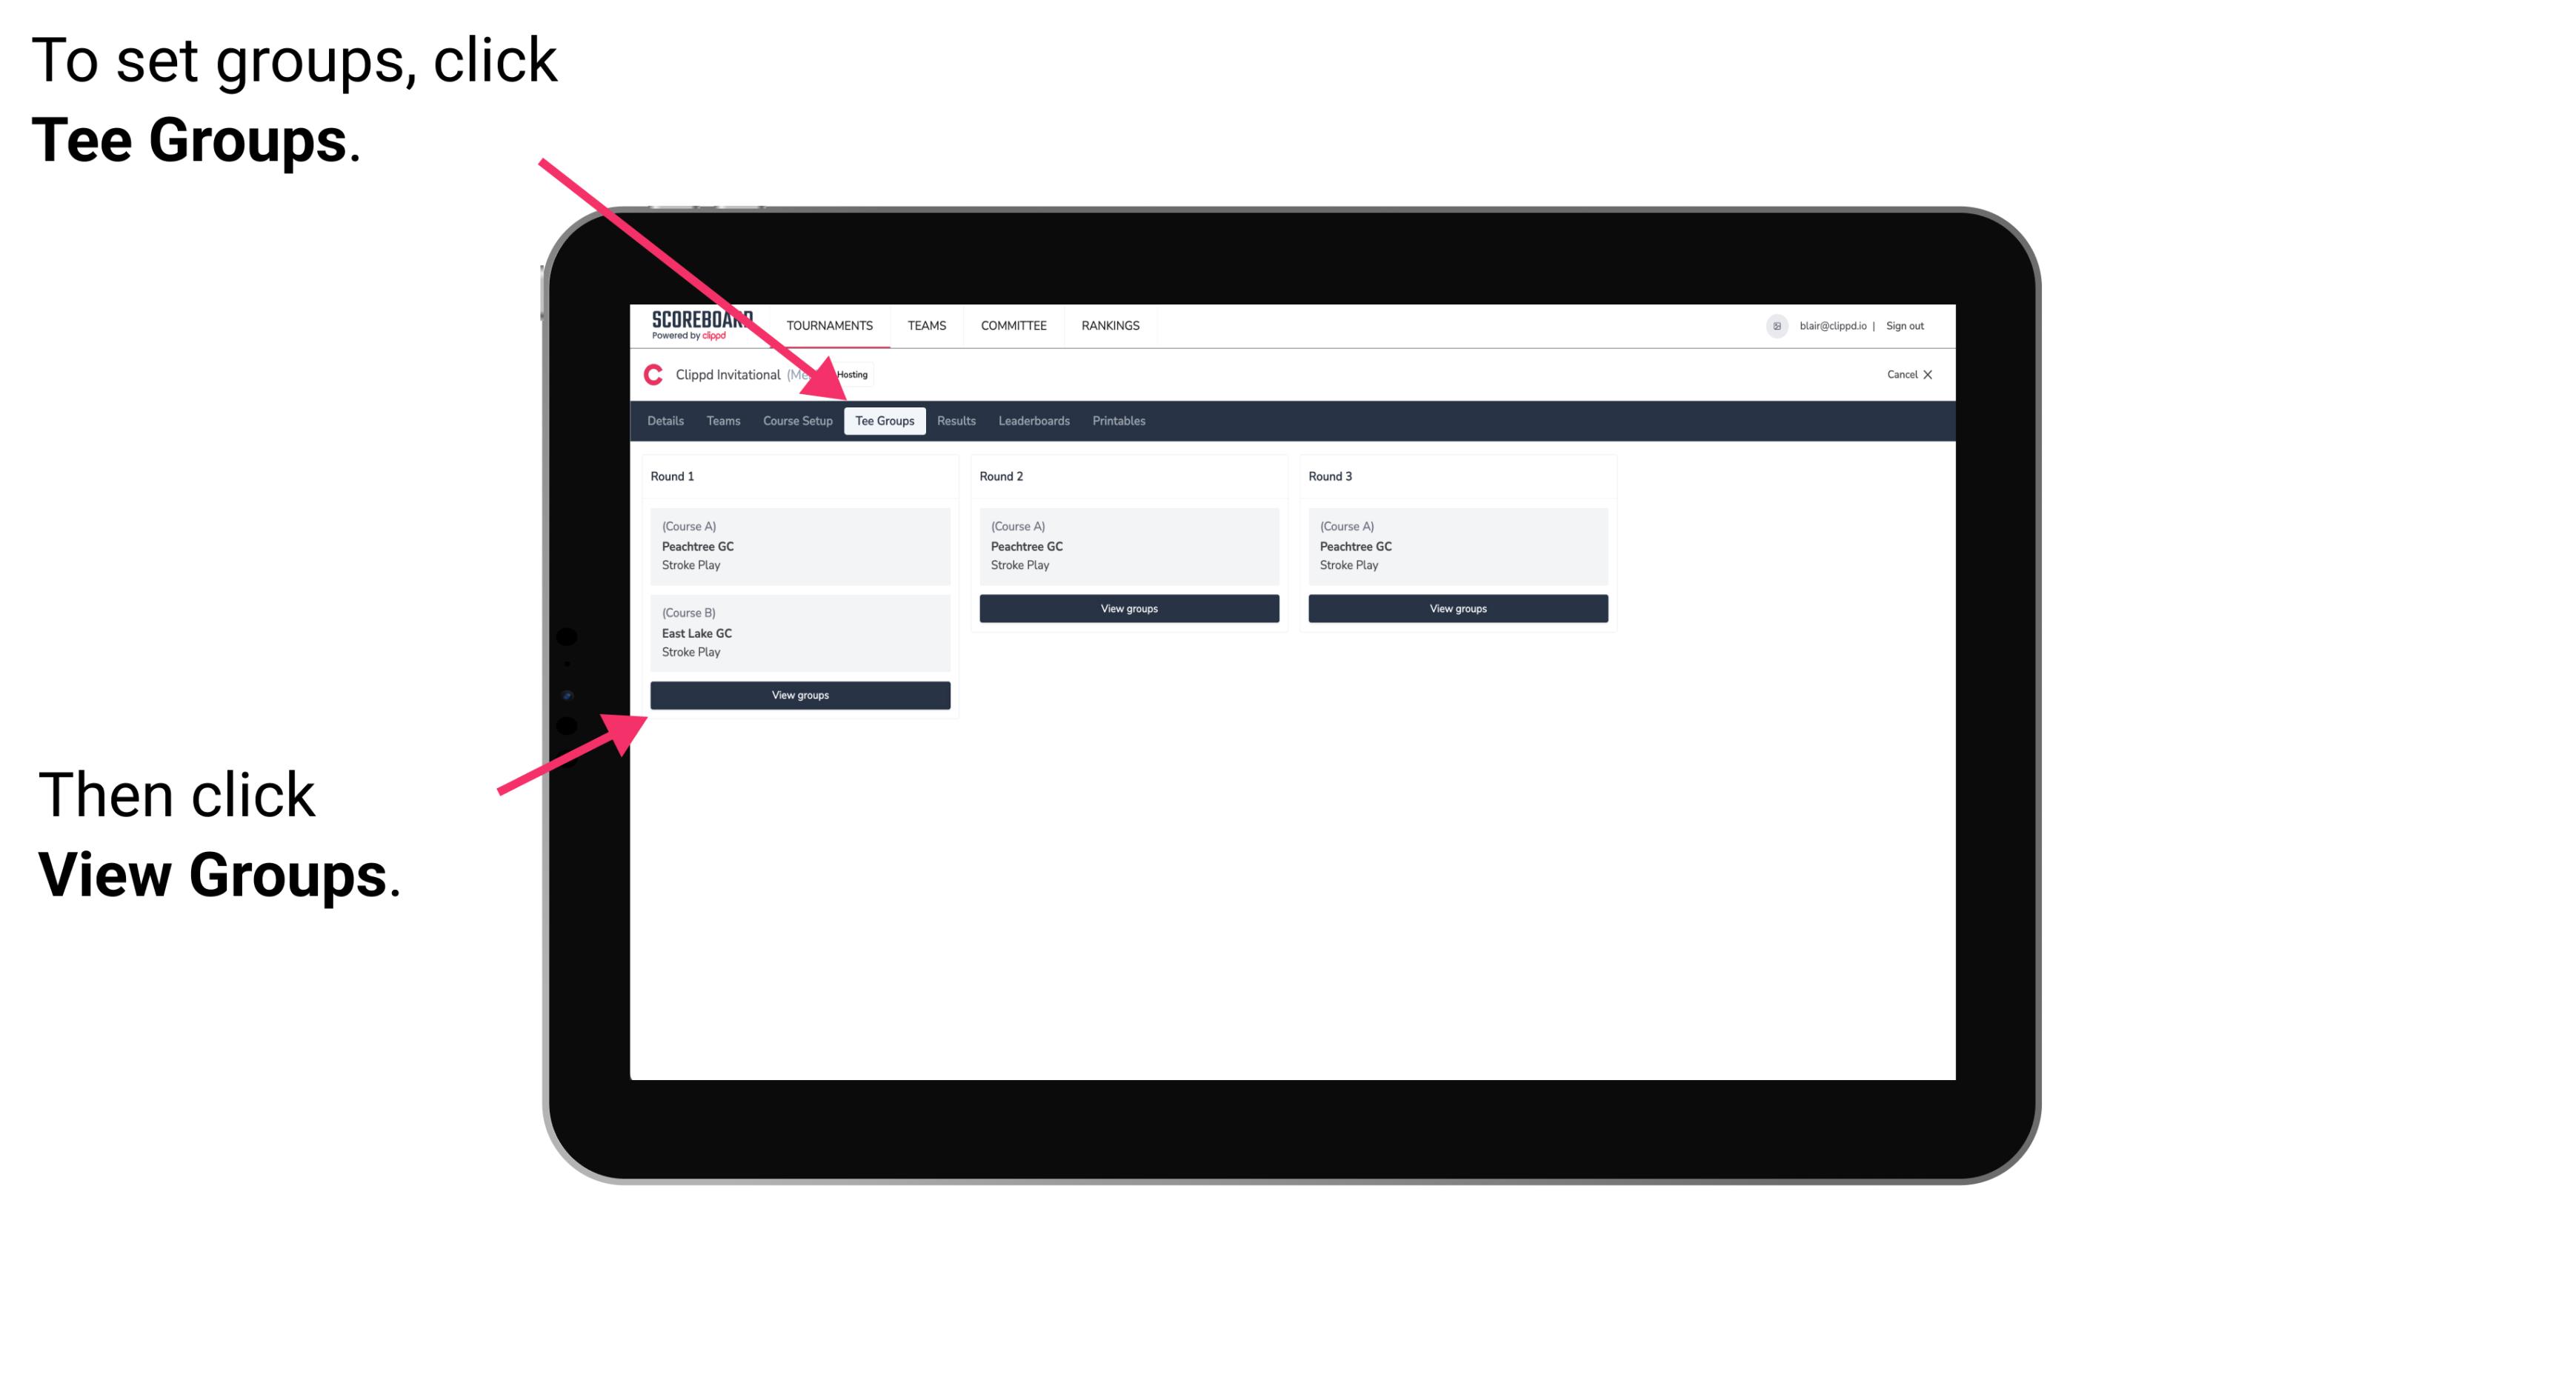Click View Groups for Round 1
The width and height of the screenshot is (2576, 1386).
pyautogui.click(x=799, y=695)
